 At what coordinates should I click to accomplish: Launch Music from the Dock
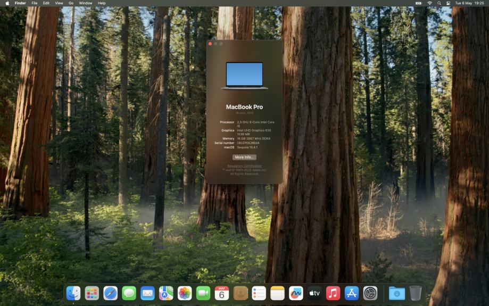(333, 293)
